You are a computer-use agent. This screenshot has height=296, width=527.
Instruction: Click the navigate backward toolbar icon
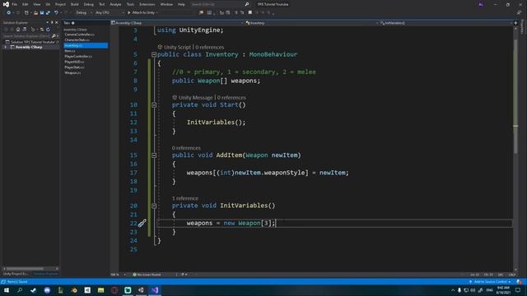[x=8, y=13]
